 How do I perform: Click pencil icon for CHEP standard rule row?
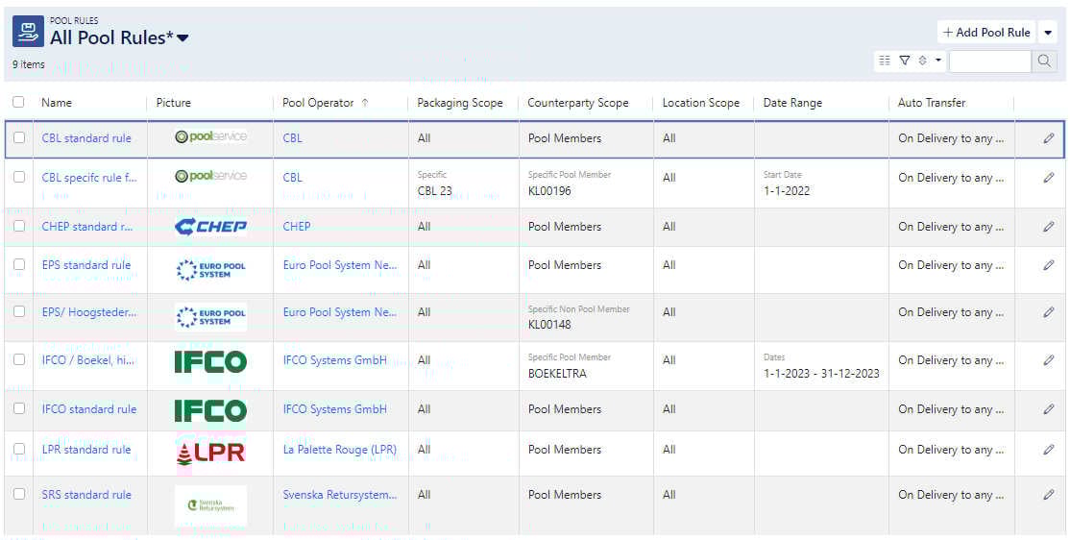tap(1049, 227)
